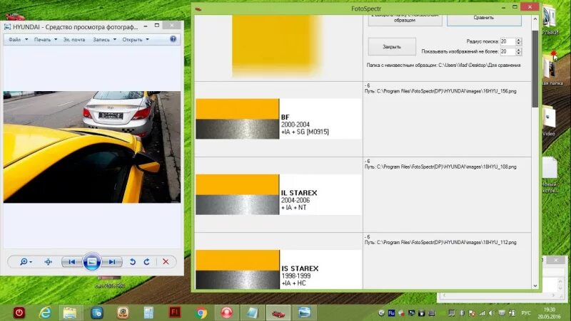Select the BF 2000-2004 color sample
The height and width of the screenshot is (321, 571).
(278, 119)
